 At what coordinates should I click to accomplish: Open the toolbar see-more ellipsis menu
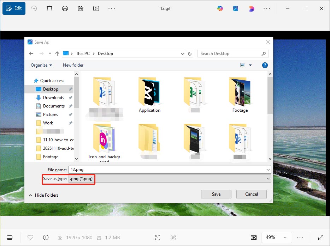pyautogui.click(x=112, y=8)
